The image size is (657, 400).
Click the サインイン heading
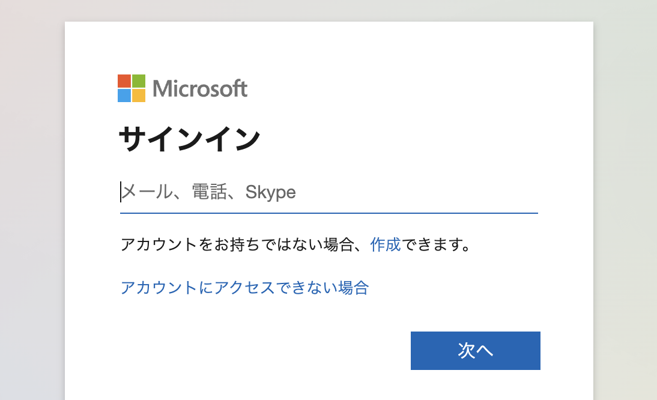click(189, 140)
